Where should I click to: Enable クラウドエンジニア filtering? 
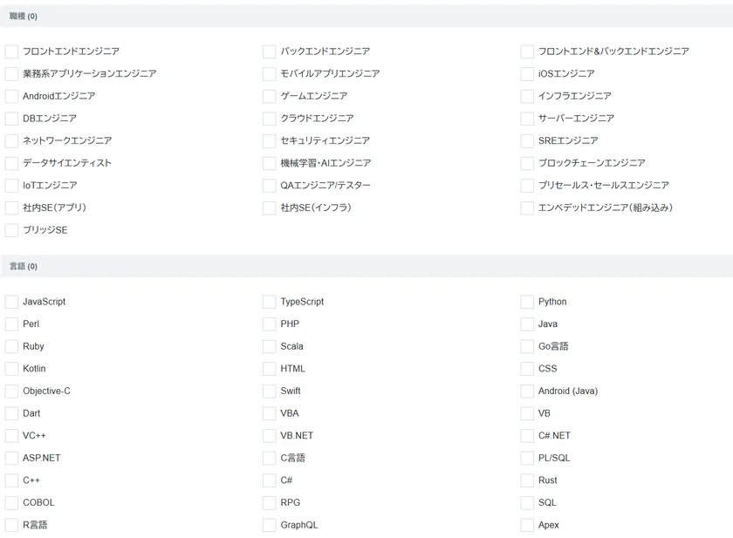pos(269,119)
